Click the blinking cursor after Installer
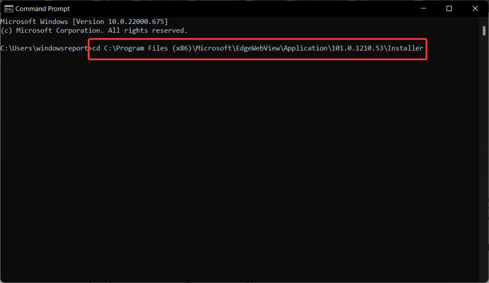This screenshot has width=489, height=283. click(x=424, y=48)
